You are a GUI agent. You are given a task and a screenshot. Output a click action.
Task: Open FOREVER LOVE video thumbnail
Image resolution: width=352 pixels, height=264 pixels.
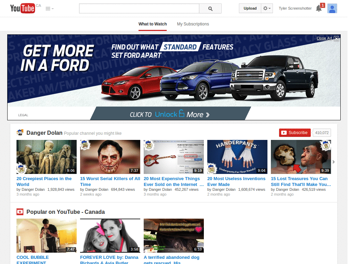point(110,236)
